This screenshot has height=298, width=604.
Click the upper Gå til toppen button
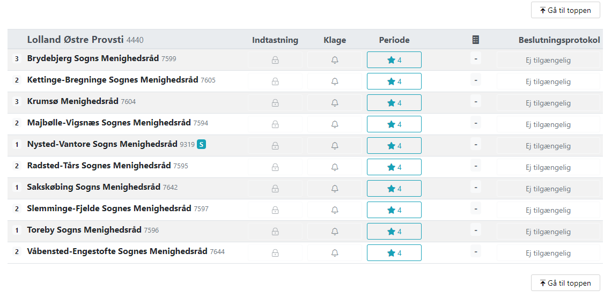tap(565, 10)
